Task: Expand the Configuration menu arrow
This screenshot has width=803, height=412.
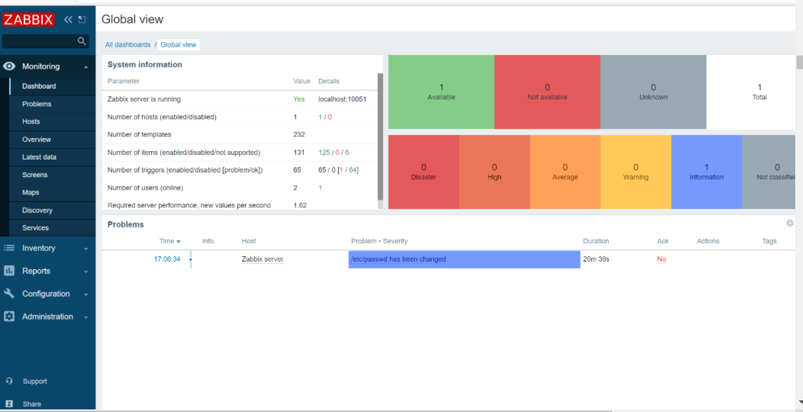Action: tap(86, 294)
